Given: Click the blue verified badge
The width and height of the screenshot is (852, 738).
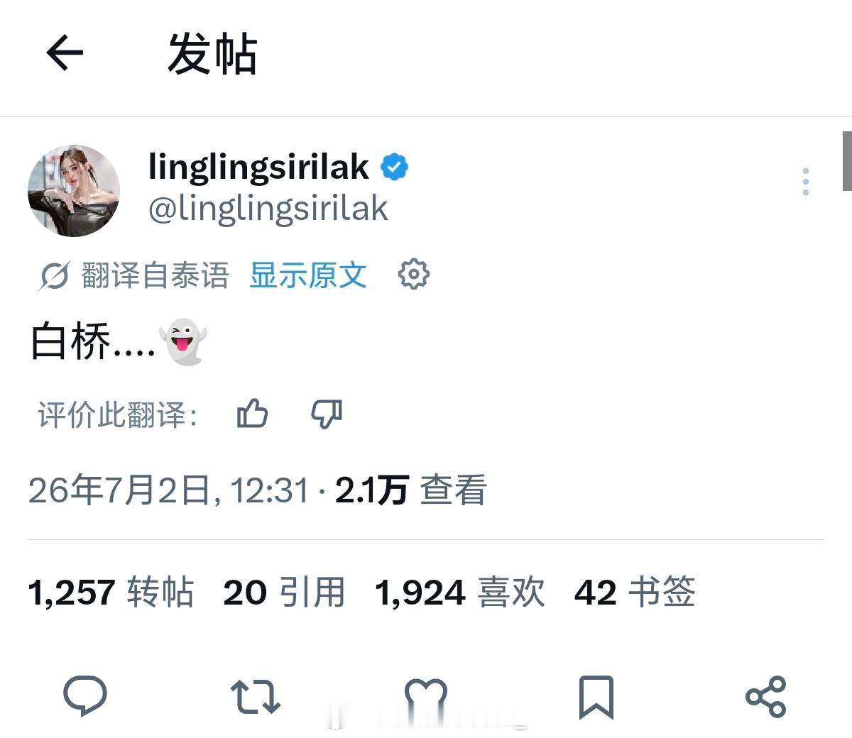Looking at the screenshot, I should (395, 167).
